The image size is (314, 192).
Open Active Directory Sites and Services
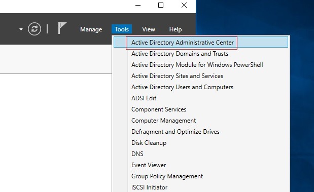[201, 76]
